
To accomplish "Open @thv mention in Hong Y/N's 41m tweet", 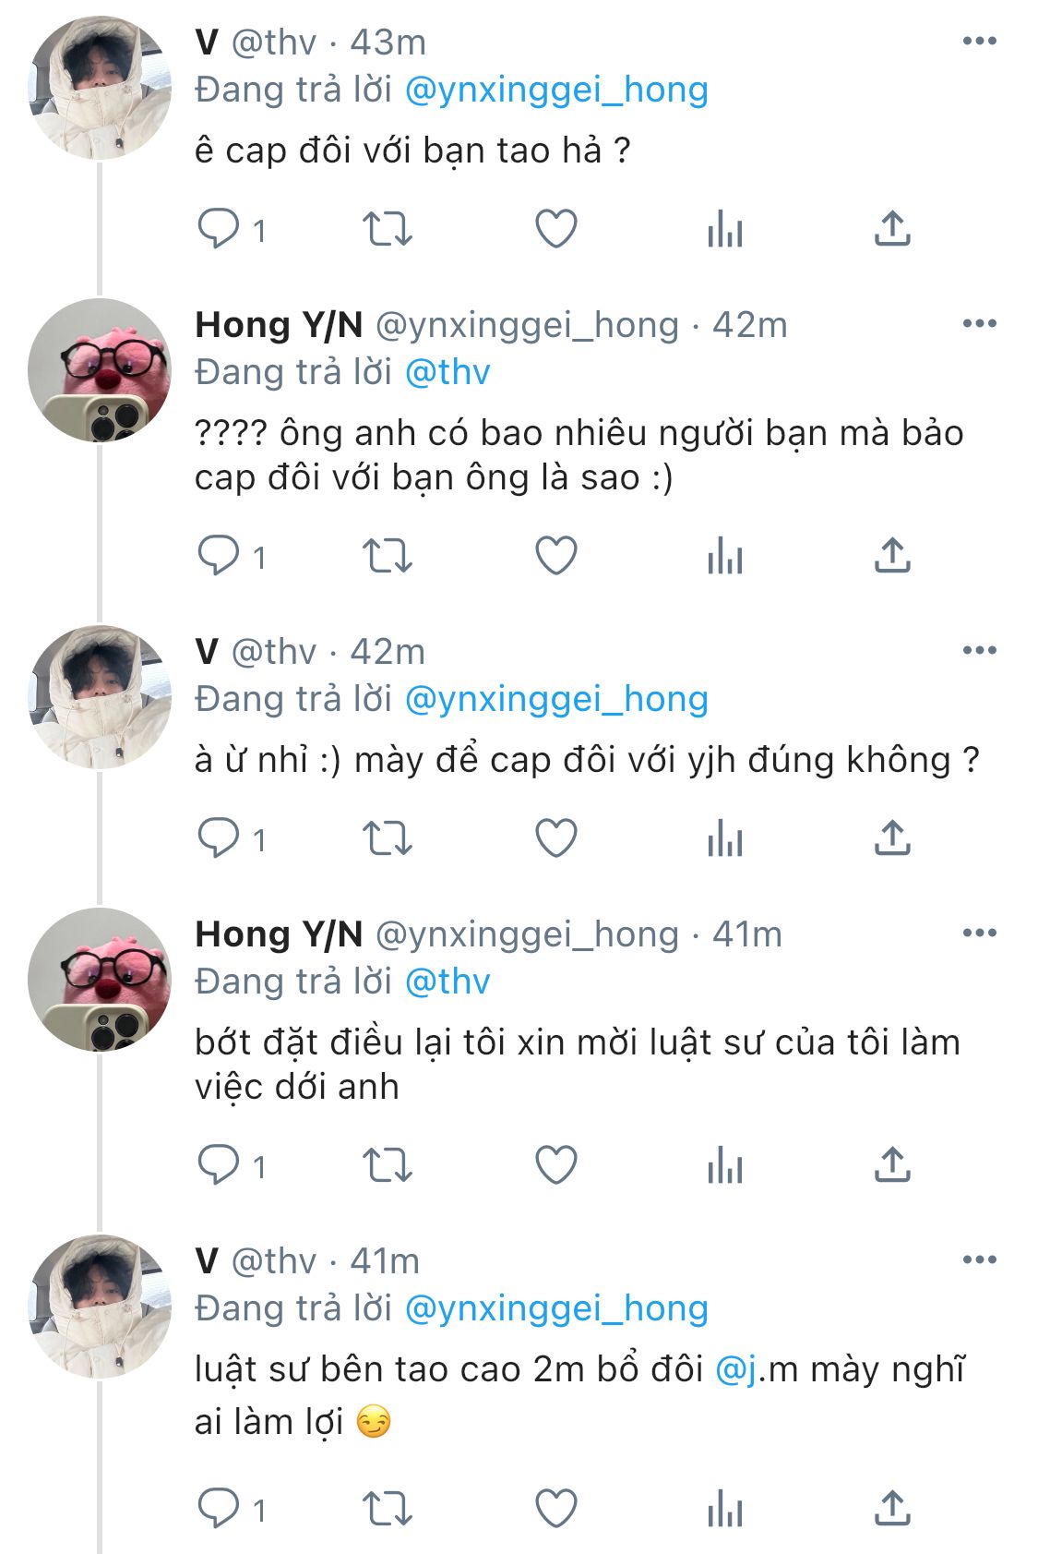I will [x=447, y=982].
